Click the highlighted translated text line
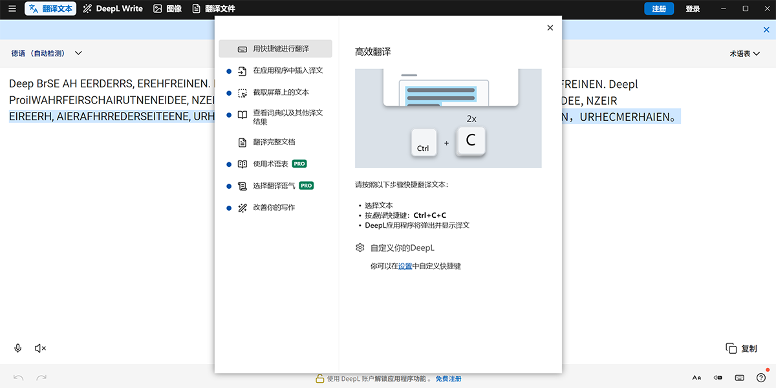Screen dimensions: 776x388 coord(621,117)
